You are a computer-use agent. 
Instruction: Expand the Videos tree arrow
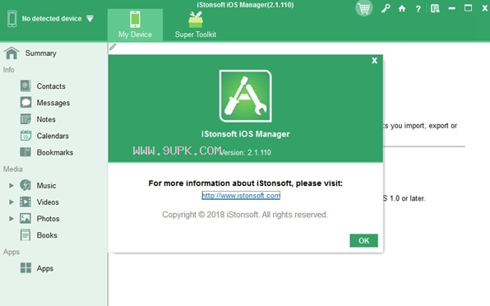point(12,202)
